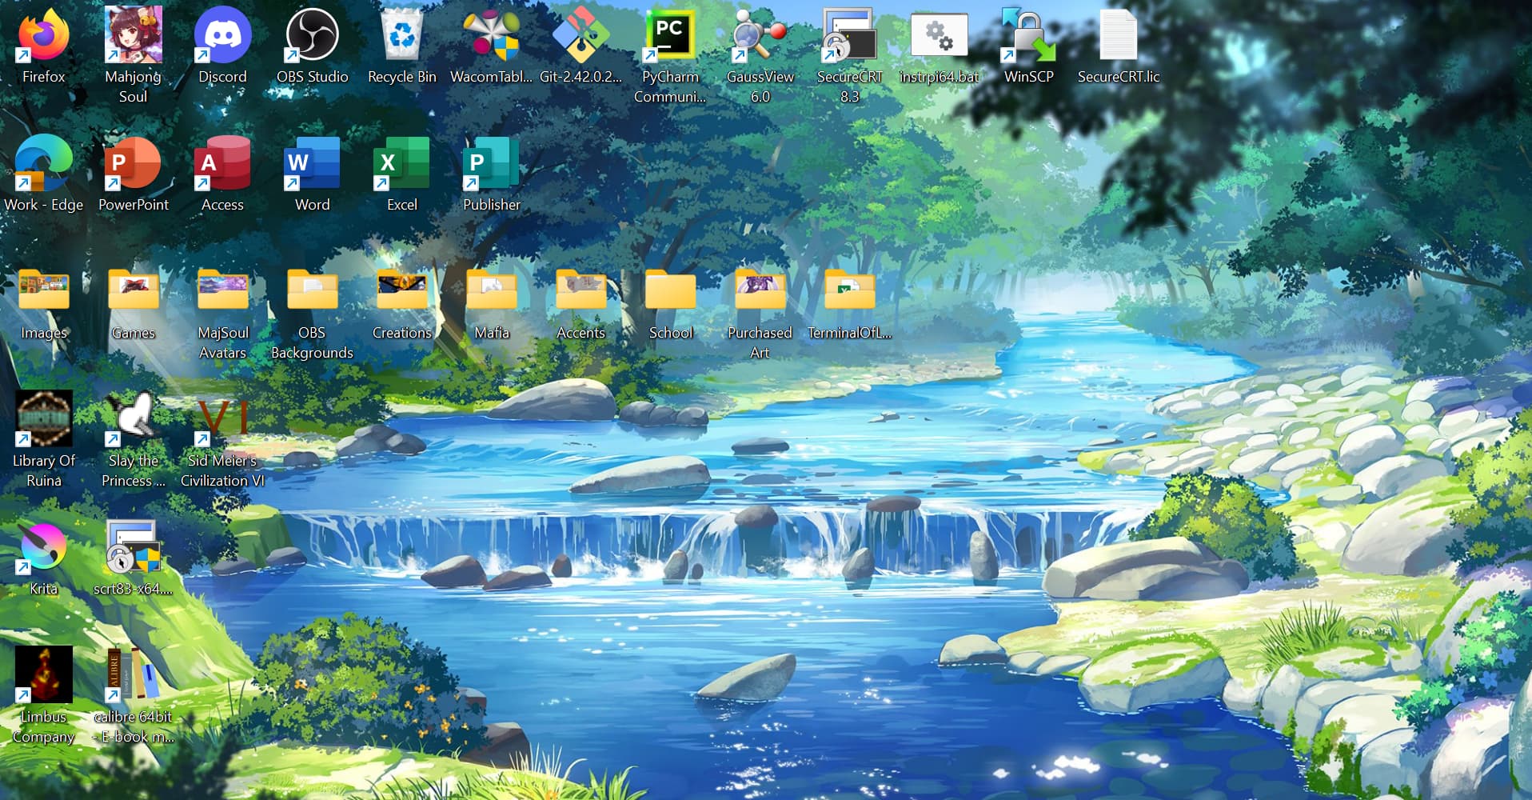Click the Mahjong Soul game icon
The height and width of the screenshot is (800, 1532).
[x=134, y=36]
